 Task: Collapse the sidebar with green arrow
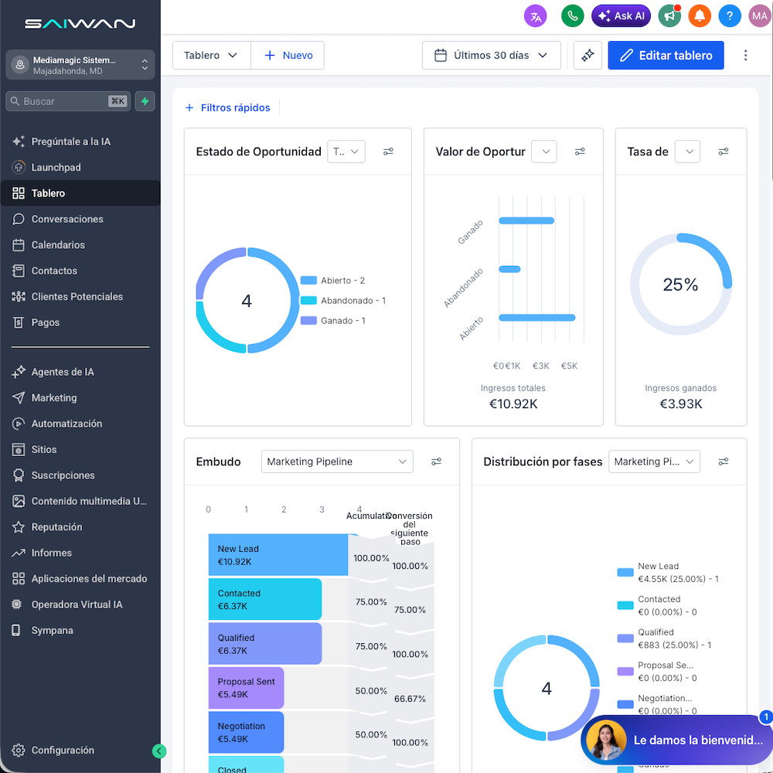(158, 751)
